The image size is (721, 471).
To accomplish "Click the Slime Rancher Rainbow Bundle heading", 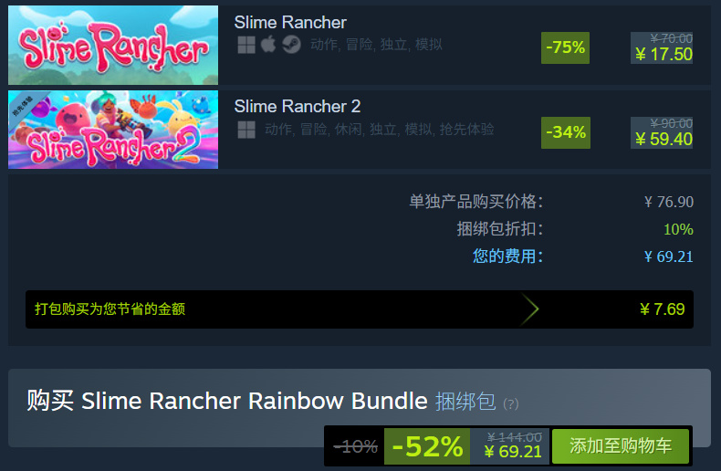I will pyautogui.click(x=255, y=401).
